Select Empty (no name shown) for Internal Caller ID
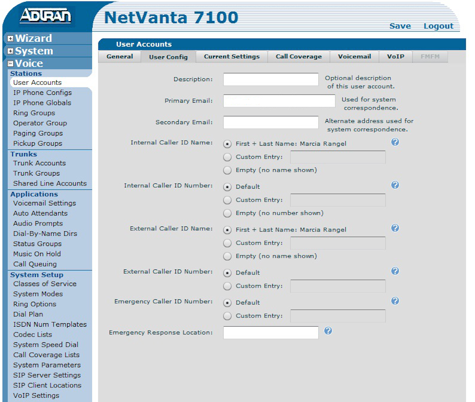The image size is (475, 402). tap(227, 170)
